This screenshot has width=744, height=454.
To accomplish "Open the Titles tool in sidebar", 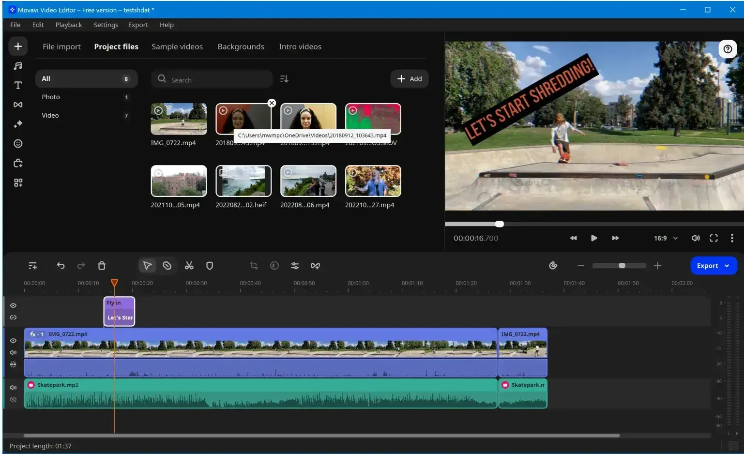I will click(18, 85).
